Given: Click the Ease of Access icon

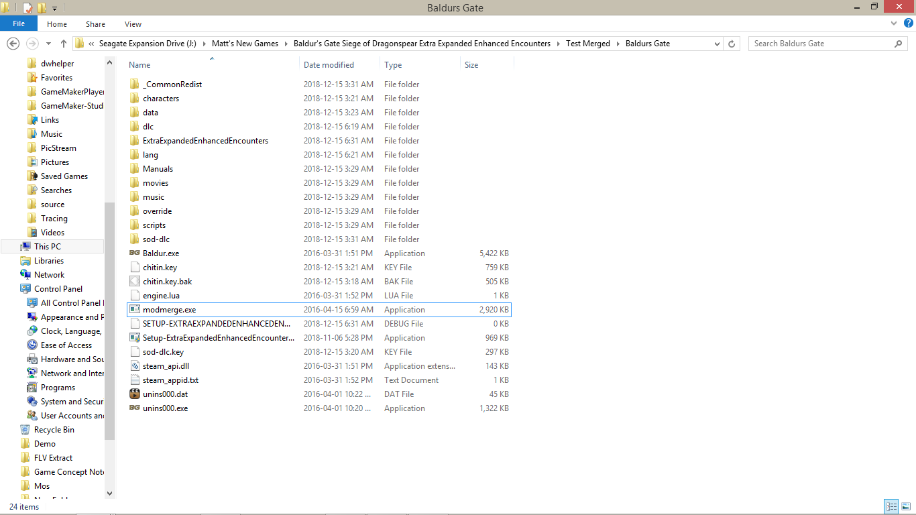Looking at the screenshot, I should [32, 345].
